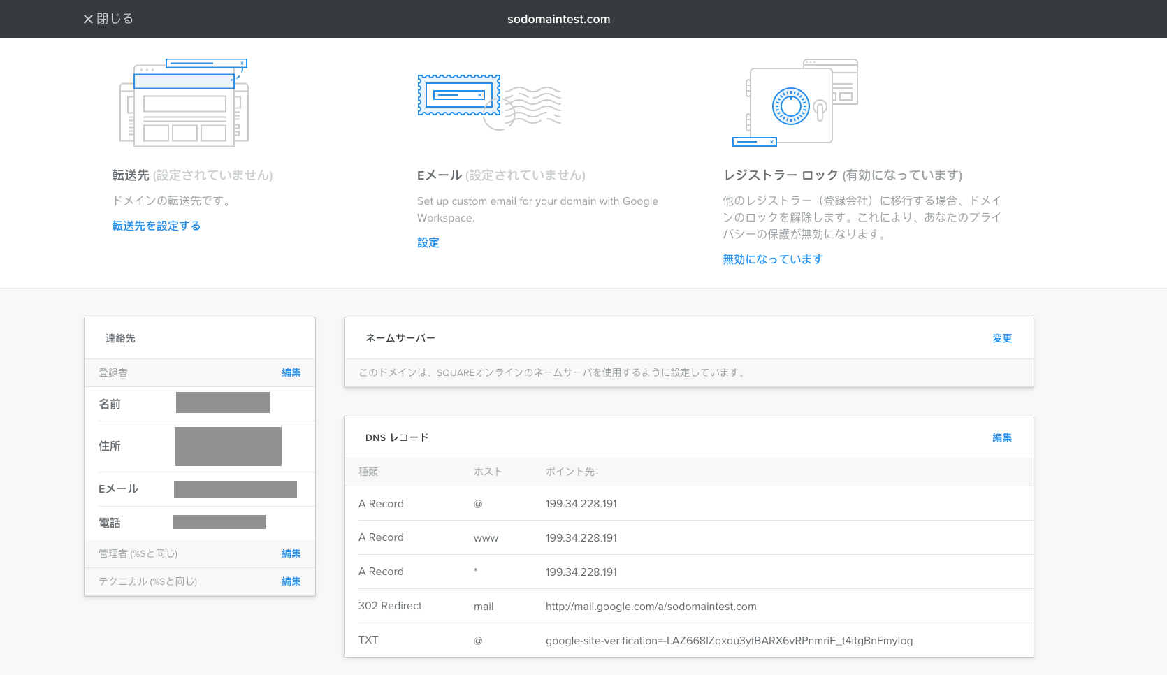The width and height of the screenshot is (1167, 675).
Task: Click the redacted 電話 value
Action: pyautogui.click(x=219, y=522)
